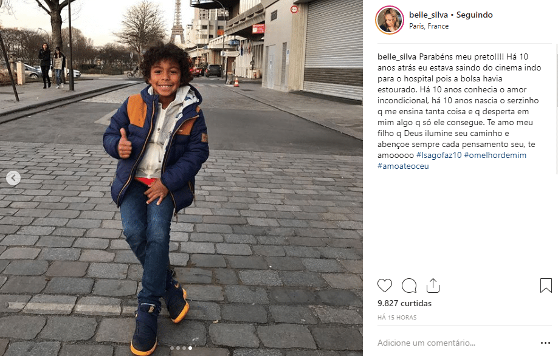Open the #amoateoceu hashtag

tap(403, 166)
